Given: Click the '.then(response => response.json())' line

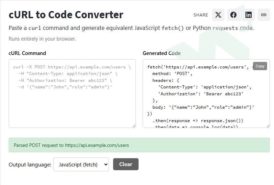Looking at the screenshot, I should [x=198, y=121].
